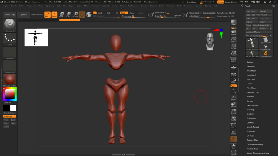Open the Brush menu
This screenshot has width=278, height=156.
pyautogui.click(x=14, y=6)
